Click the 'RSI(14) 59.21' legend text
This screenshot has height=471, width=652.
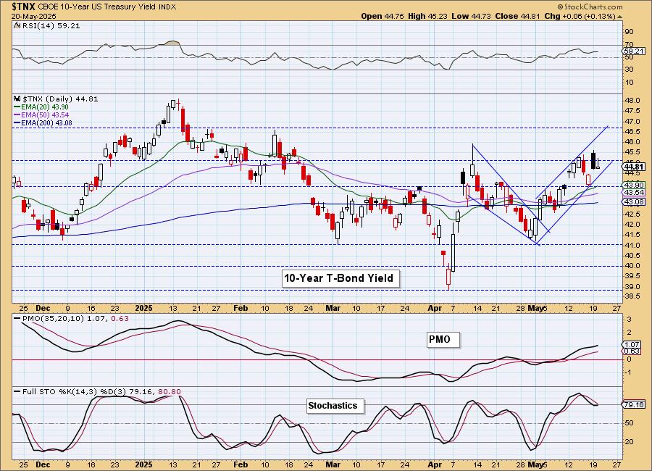tap(51, 26)
